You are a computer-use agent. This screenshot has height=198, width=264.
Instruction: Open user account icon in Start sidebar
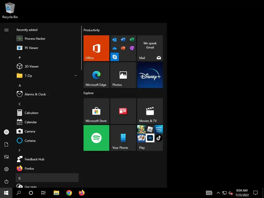coord(6,132)
